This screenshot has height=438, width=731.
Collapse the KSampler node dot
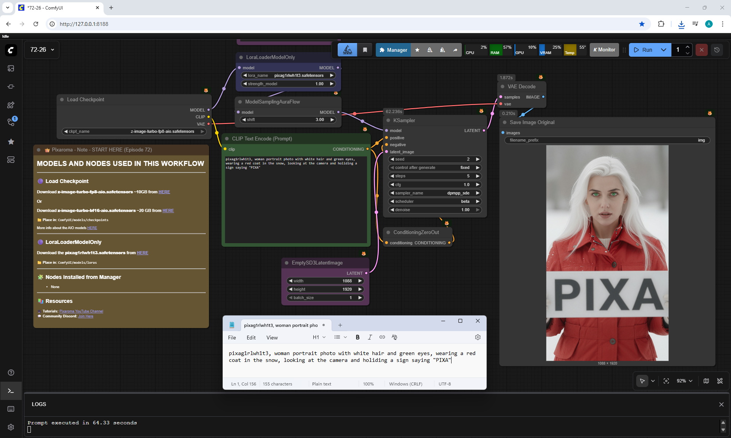[388, 120]
